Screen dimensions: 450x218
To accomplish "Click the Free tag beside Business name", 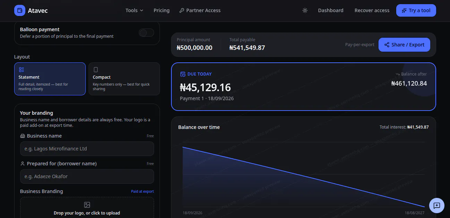I will (x=150, y=136).
